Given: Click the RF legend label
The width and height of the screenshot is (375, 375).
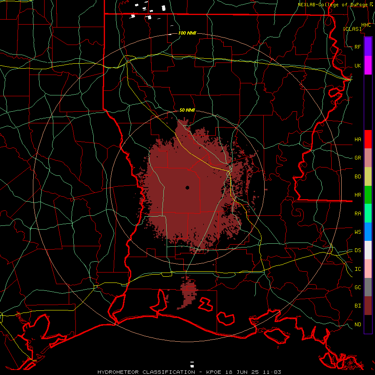Looking at the screenshot, I should tap(357, 47).
